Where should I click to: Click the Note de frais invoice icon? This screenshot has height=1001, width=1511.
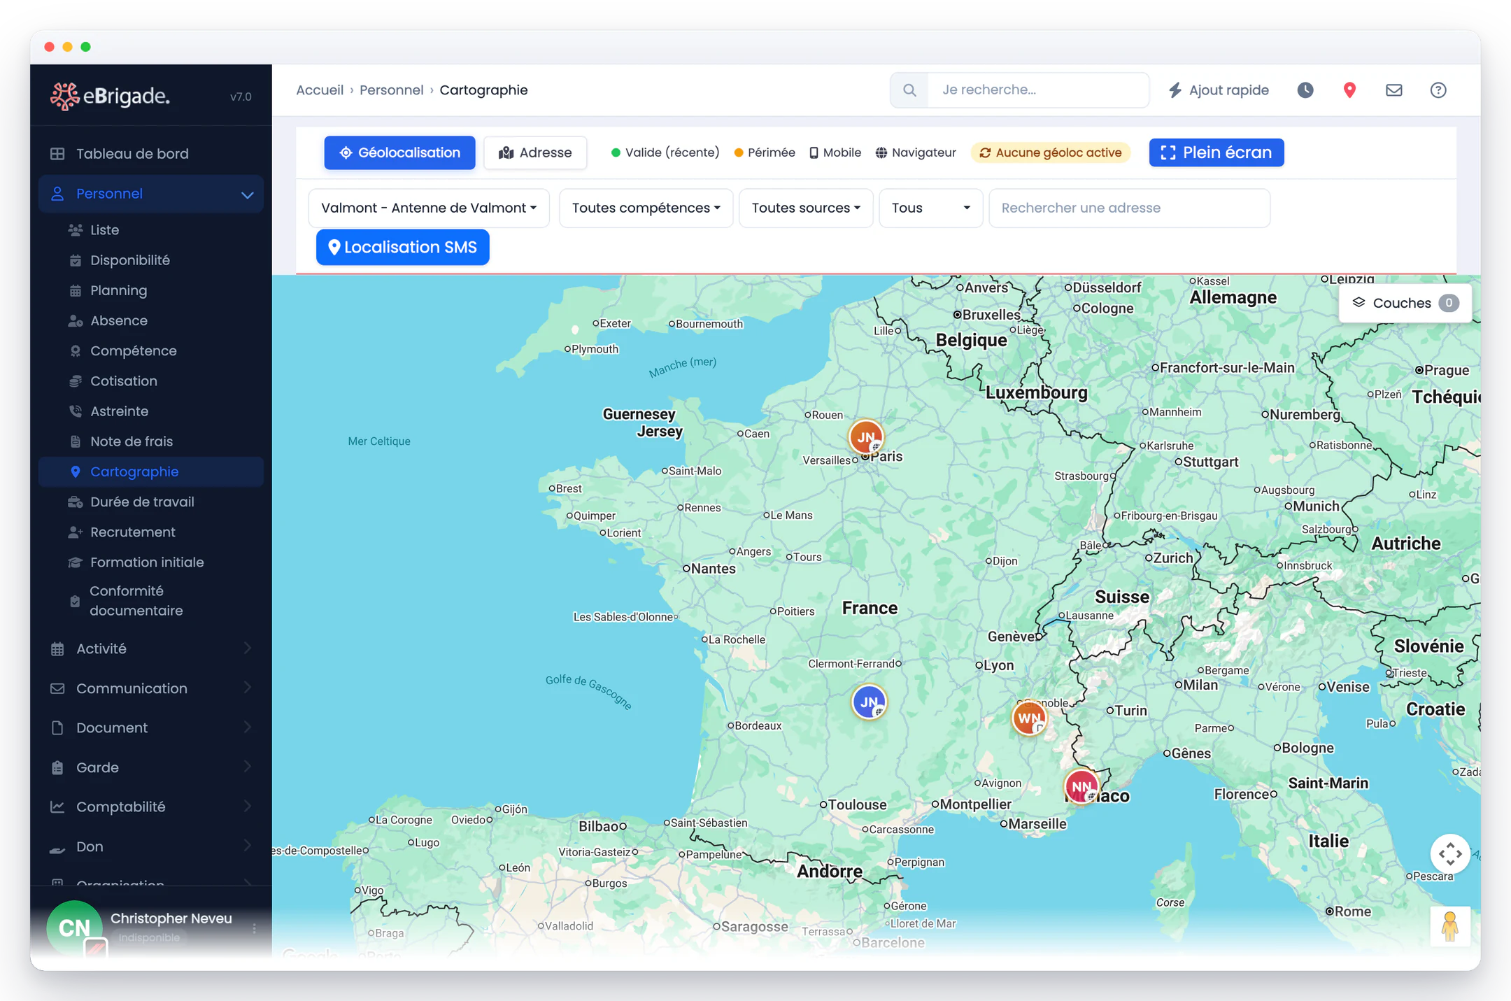(x=76, y=441)
